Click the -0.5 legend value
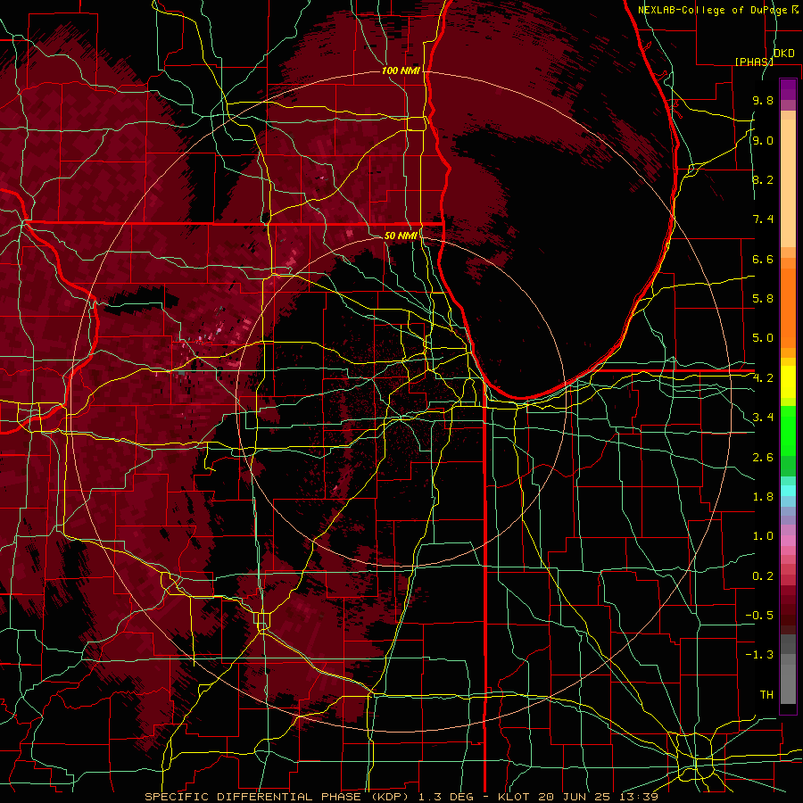The height and width of the screenshot is (803, 803). [759, 616]
